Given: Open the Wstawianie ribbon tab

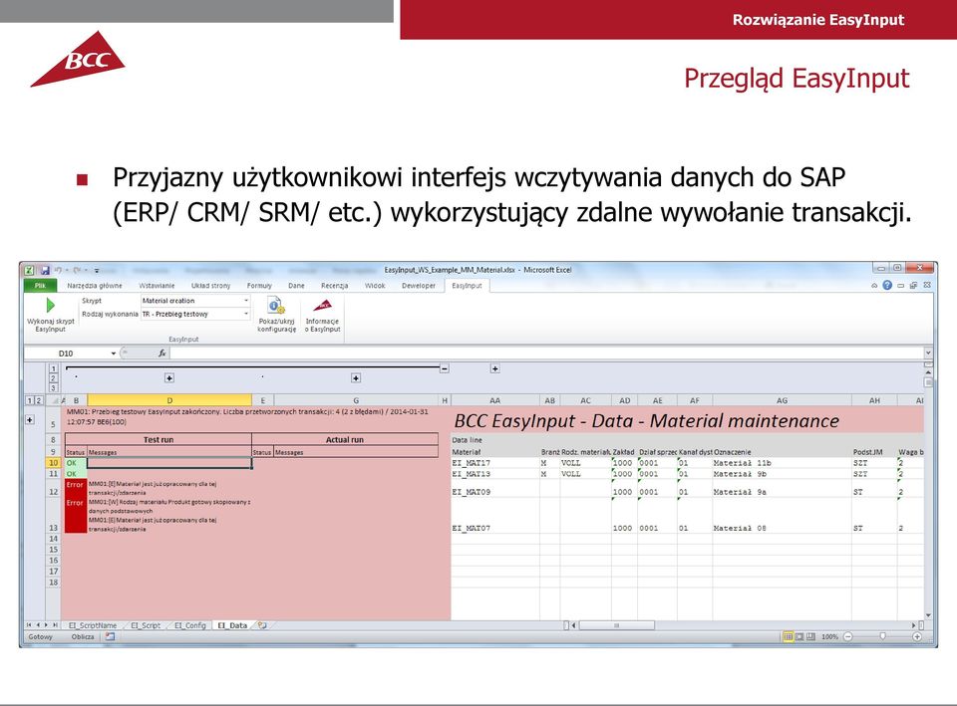Looking at the screenshot, I should tap(157, 286).
